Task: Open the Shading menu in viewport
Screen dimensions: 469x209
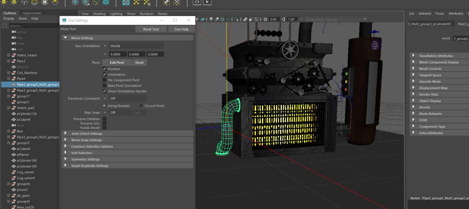Action: [x=99, y=14]
